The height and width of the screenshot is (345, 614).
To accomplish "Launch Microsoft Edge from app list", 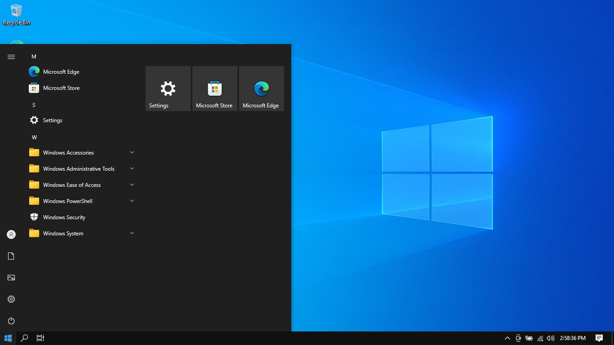I will [82, 71].
